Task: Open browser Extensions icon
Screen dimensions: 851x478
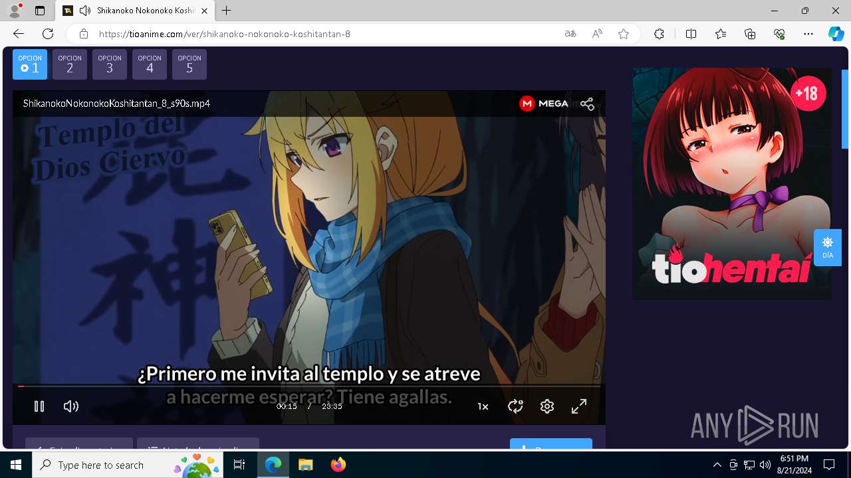Action: tap(659, 34)
